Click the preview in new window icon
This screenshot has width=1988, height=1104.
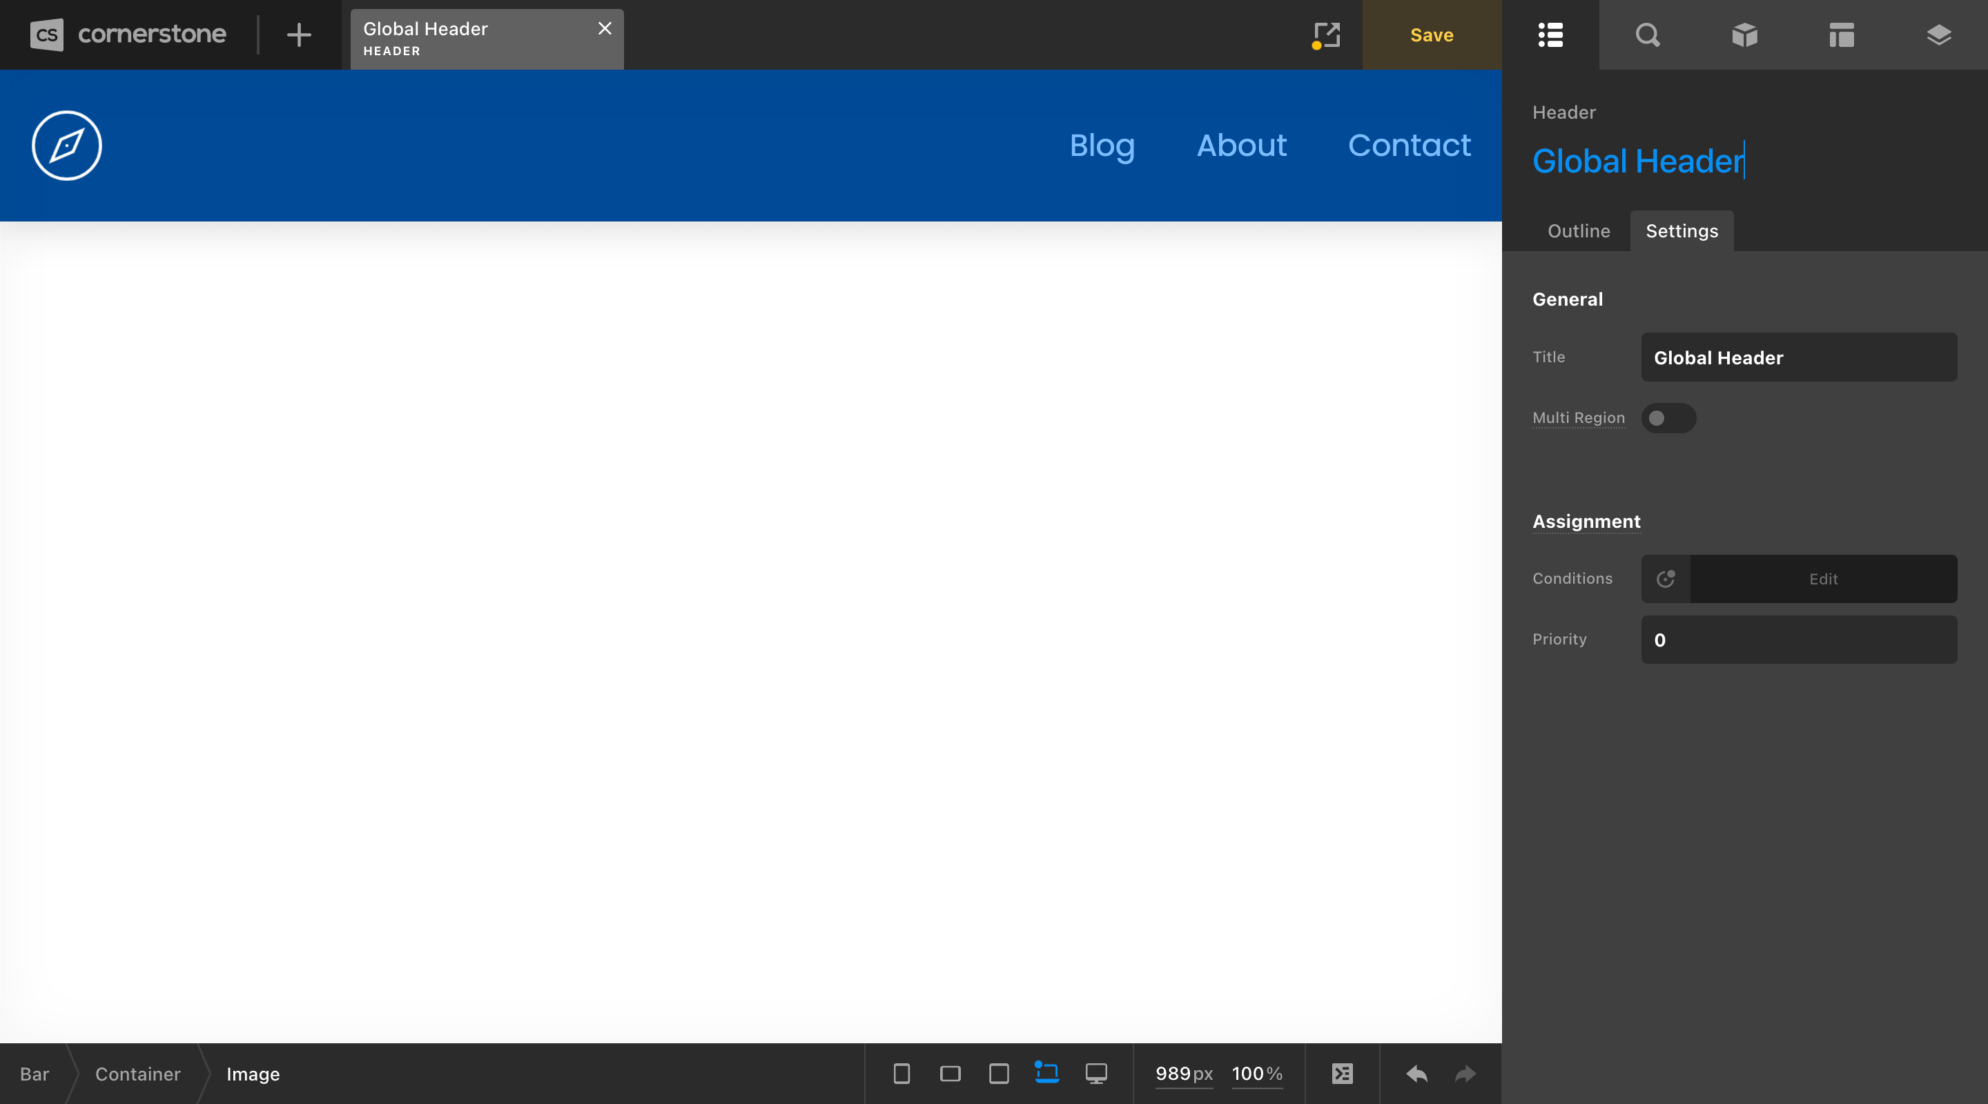click(x=1325, y=34)
